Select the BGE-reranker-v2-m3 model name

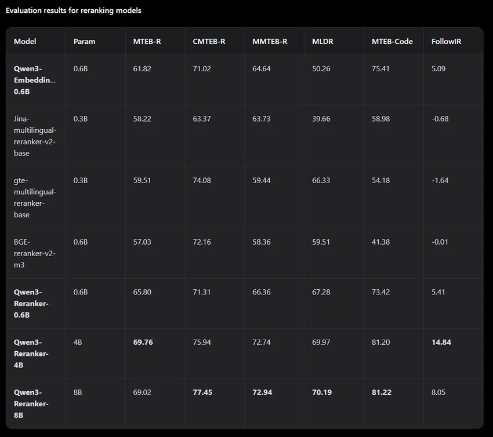35,253
